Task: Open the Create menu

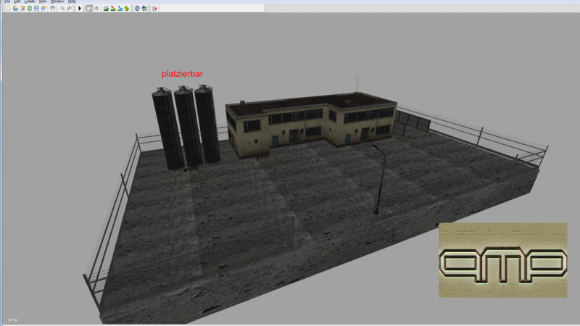Action: pyautogui.click(x=30, y=2)
